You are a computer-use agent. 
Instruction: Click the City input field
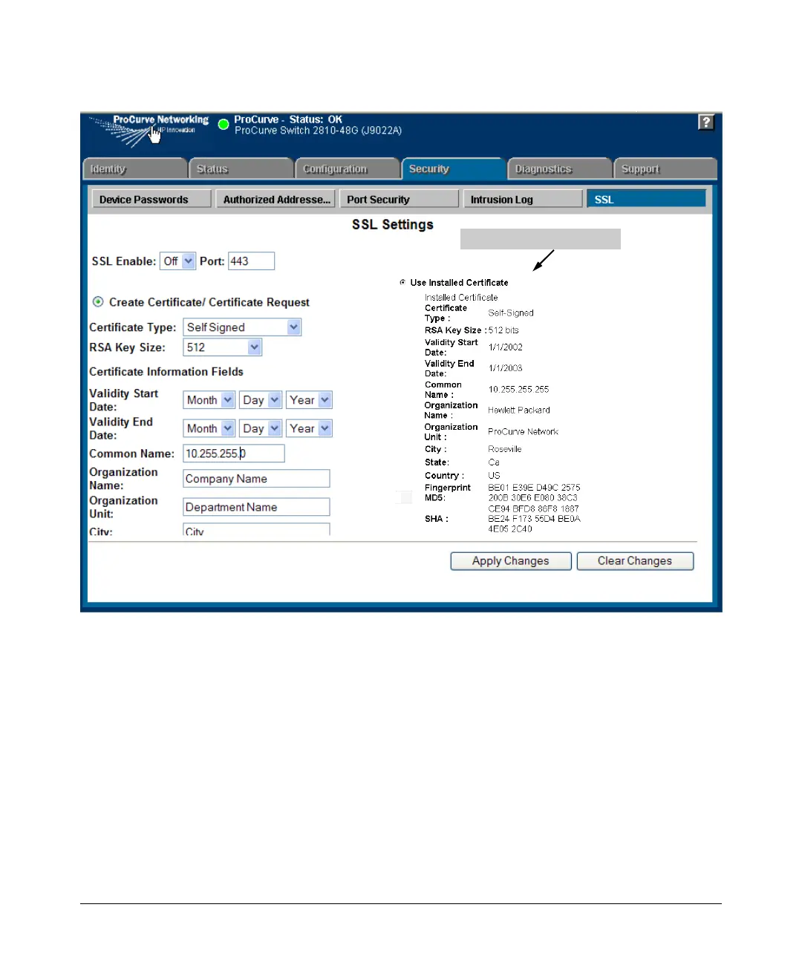256,530
